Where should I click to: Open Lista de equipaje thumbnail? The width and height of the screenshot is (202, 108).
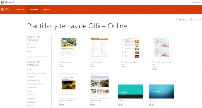point(99,48)
